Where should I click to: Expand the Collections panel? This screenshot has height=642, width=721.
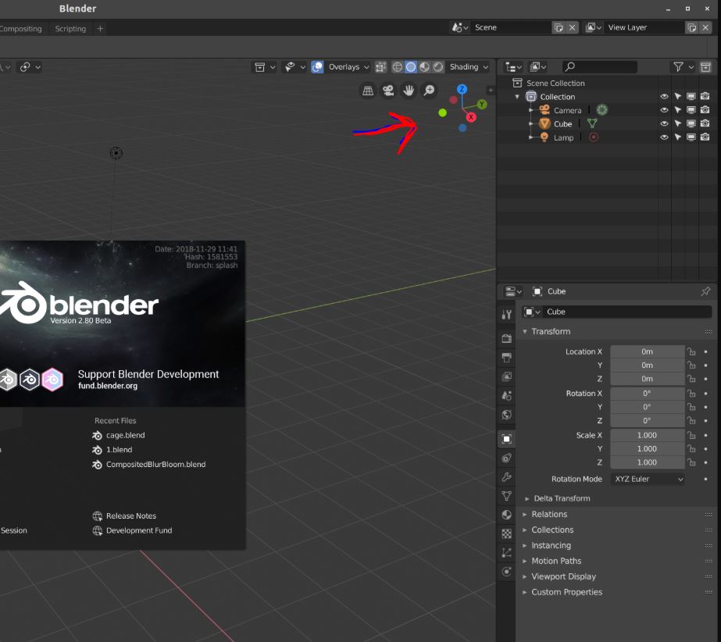click(552, 530)
